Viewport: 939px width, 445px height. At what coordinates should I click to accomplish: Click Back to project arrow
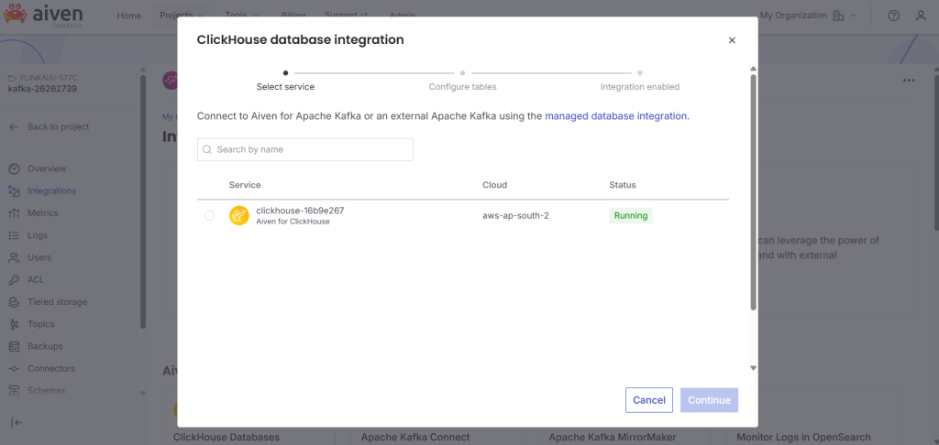coord(14,126)
